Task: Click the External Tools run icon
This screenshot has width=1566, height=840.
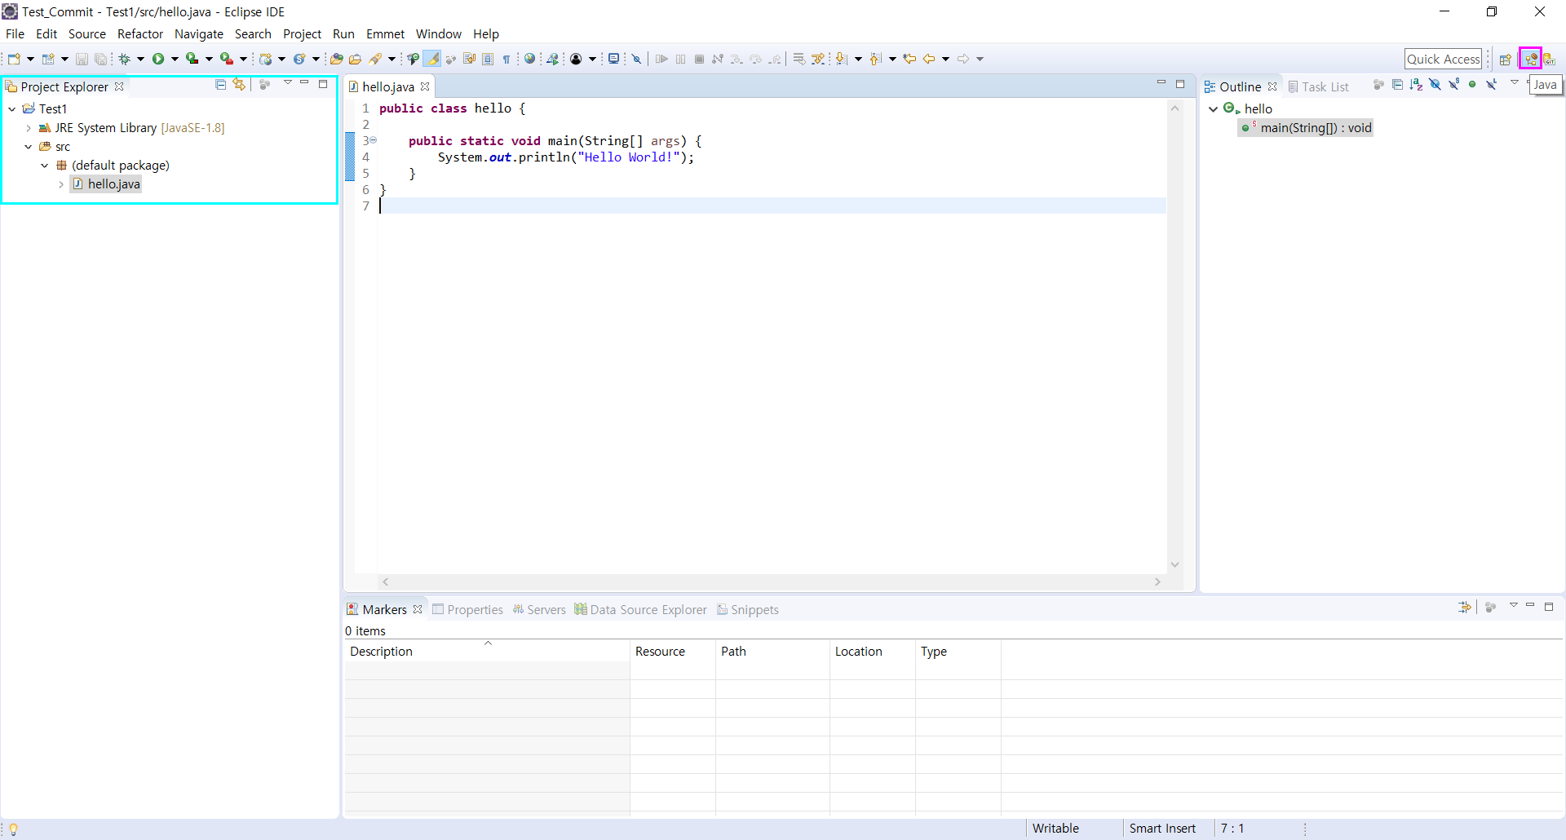Action: (227, 59)
